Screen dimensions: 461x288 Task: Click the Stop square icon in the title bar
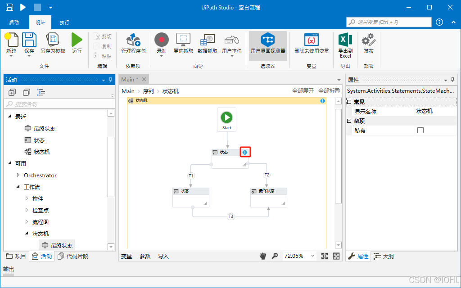37,7
